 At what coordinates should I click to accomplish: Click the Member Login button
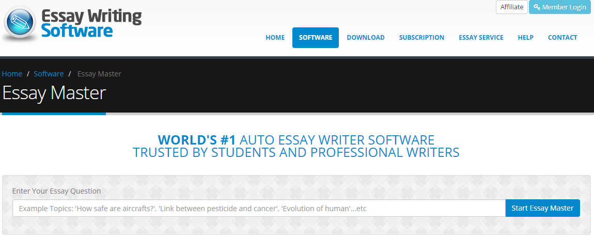[559, 7]
